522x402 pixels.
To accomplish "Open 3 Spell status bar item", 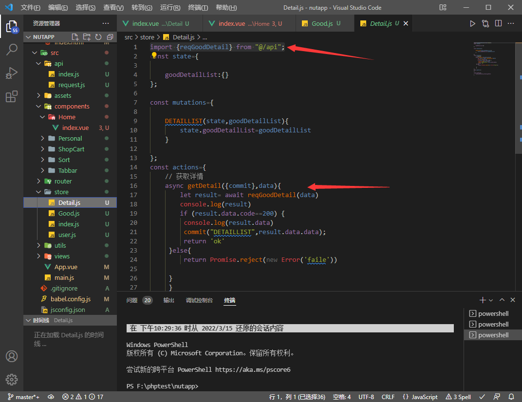I will (x=458, y=397).
